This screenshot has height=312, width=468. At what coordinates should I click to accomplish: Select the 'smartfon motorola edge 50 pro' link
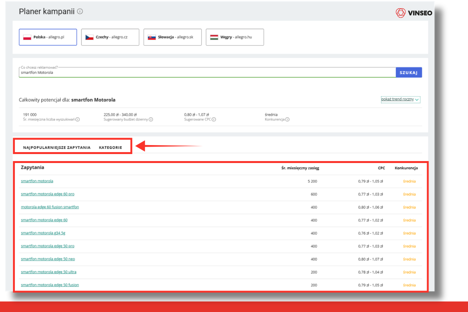[48, 246]
